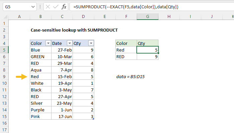This screenshot has width=234, height=133.
Task: Select date cell '3-May'
Action: click(62, 90)
